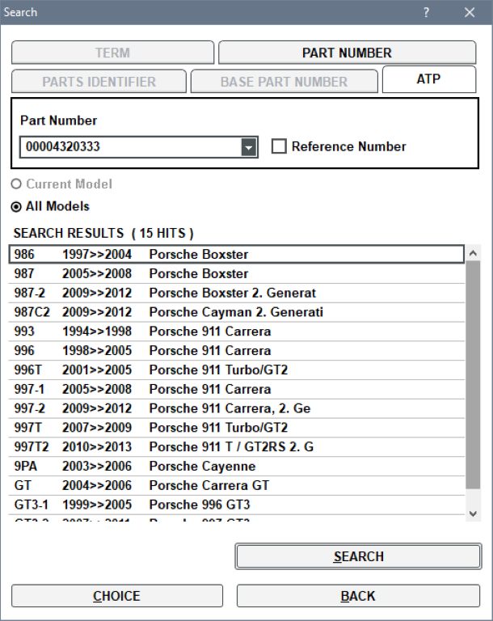Open the BASE PART NUMBER tab
Screen dimensions: 493x621
coord(284,82)
